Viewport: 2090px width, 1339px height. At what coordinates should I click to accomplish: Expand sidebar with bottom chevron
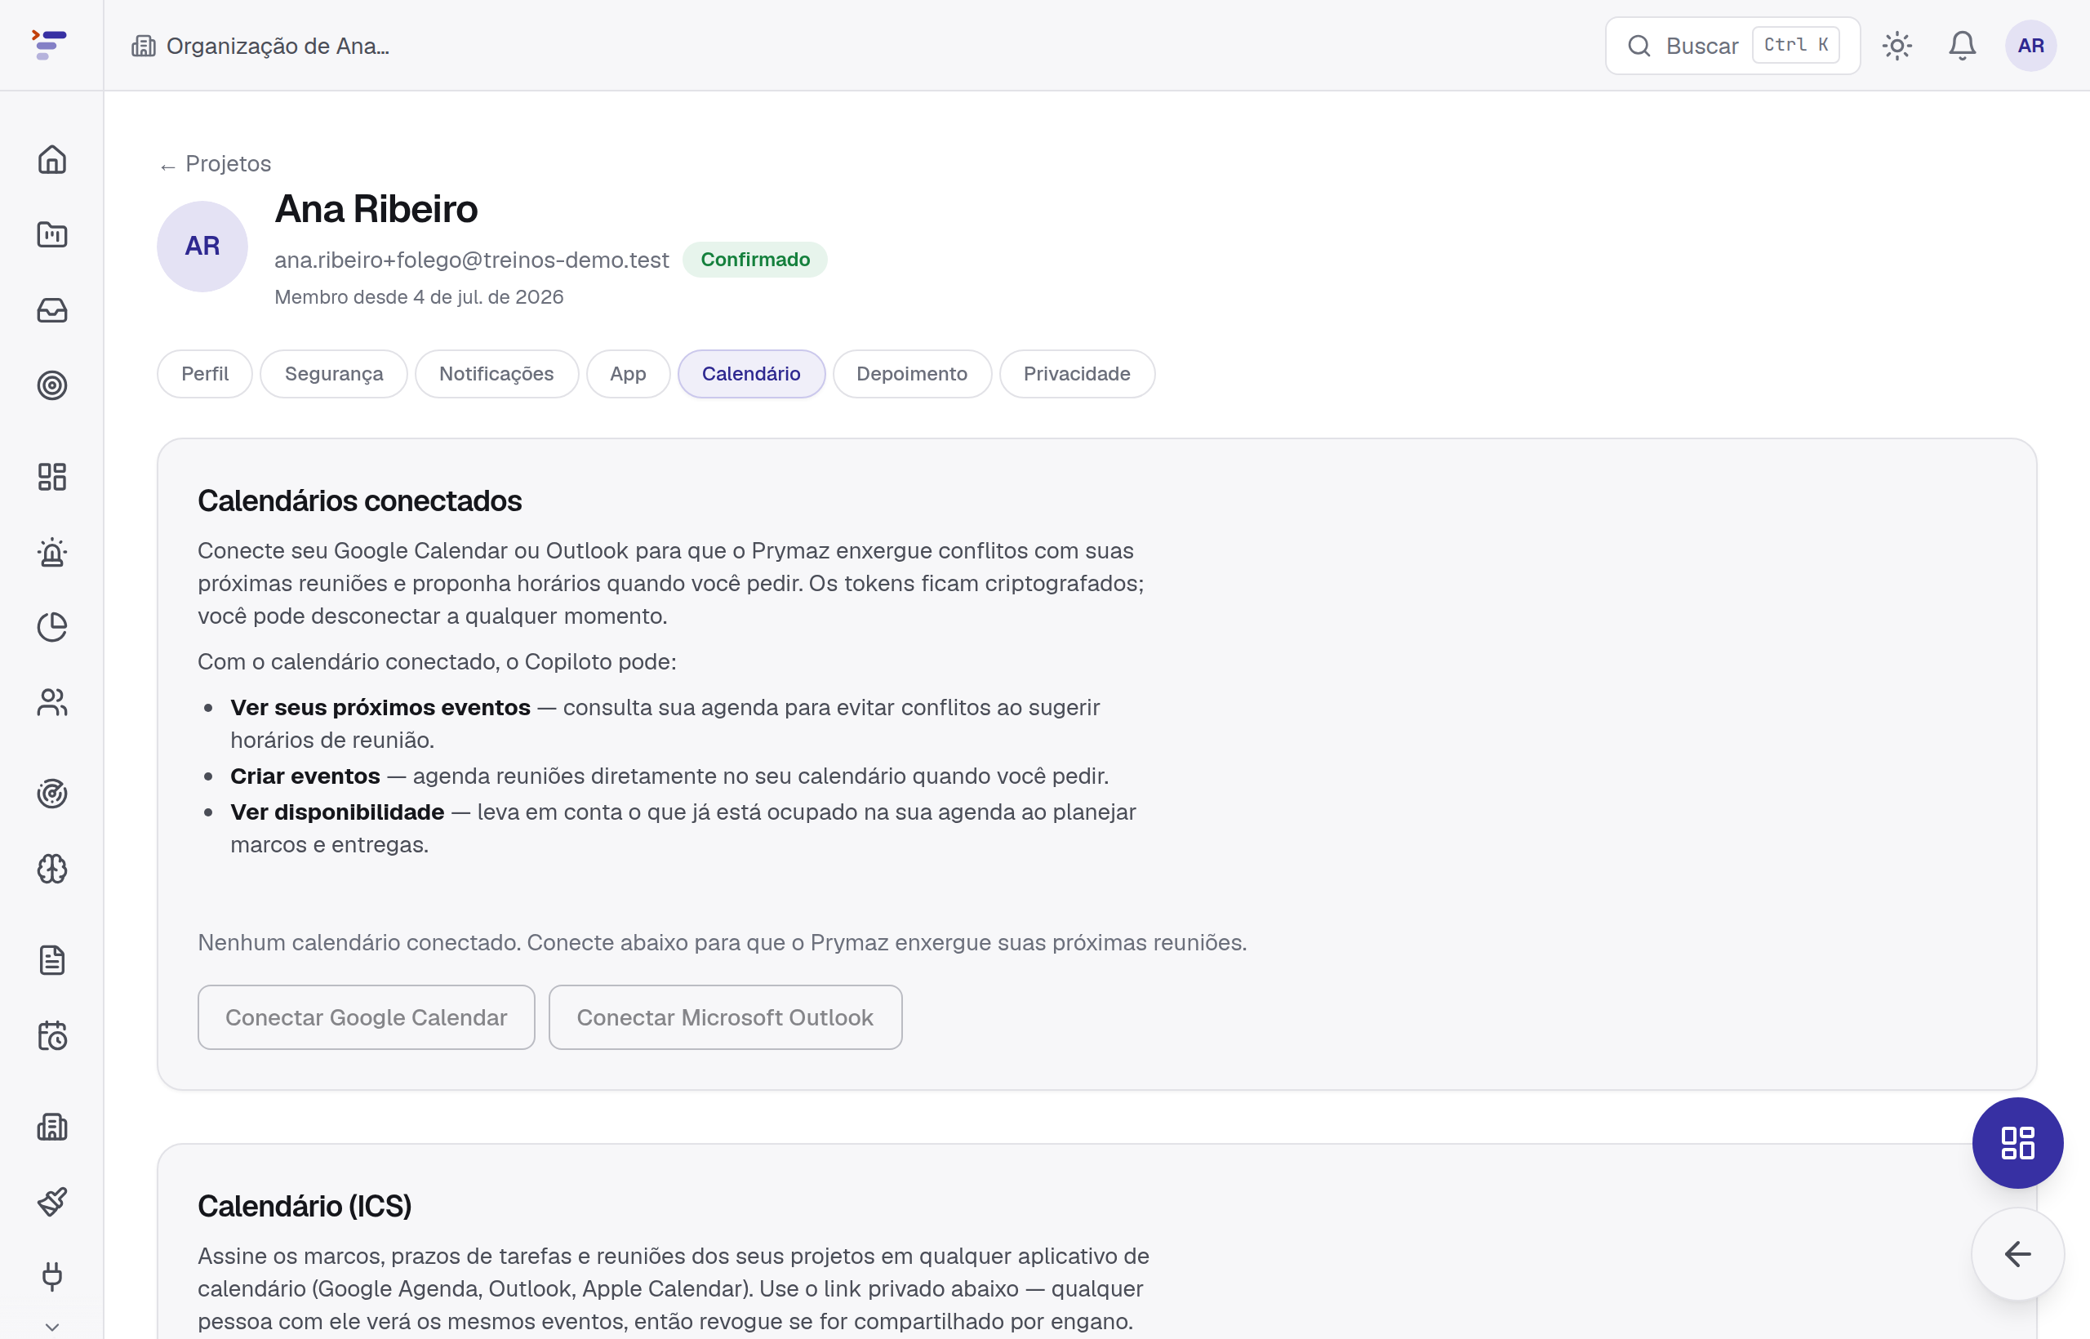pos(52,1327)
